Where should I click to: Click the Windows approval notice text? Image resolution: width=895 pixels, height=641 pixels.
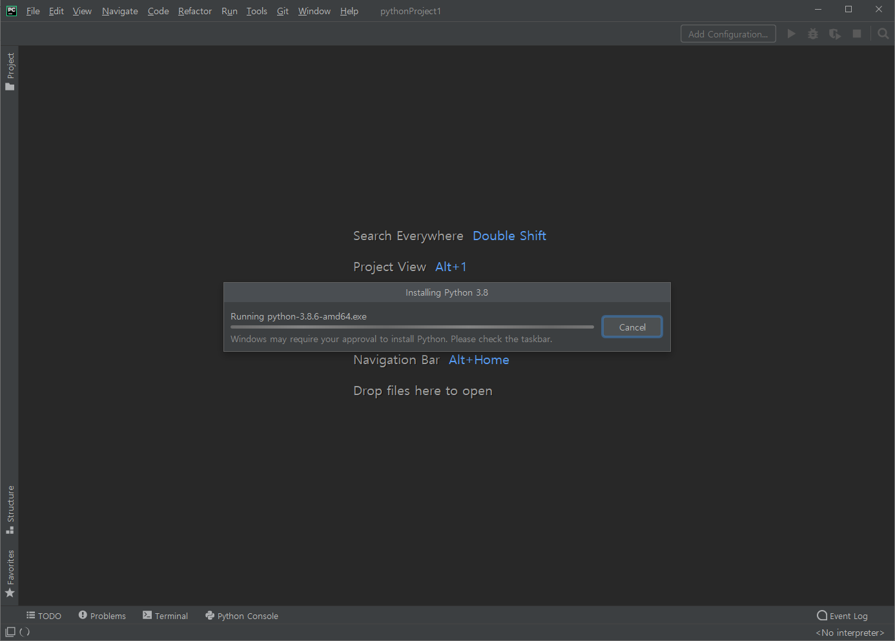click(391, 339)
